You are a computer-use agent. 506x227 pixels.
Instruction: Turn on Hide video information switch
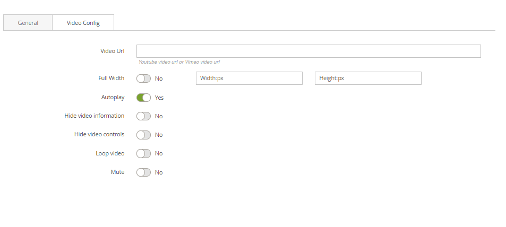[x=144, y=116]
